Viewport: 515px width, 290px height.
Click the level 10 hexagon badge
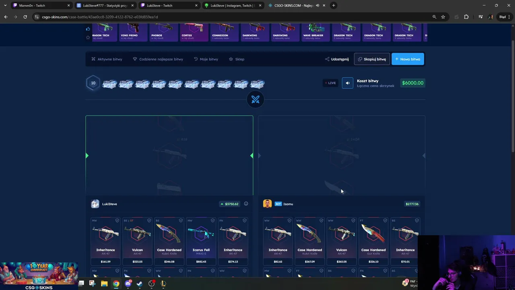coord(93,83)
